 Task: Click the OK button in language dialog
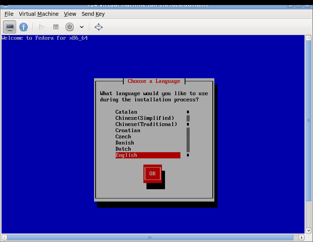point(153,173)
